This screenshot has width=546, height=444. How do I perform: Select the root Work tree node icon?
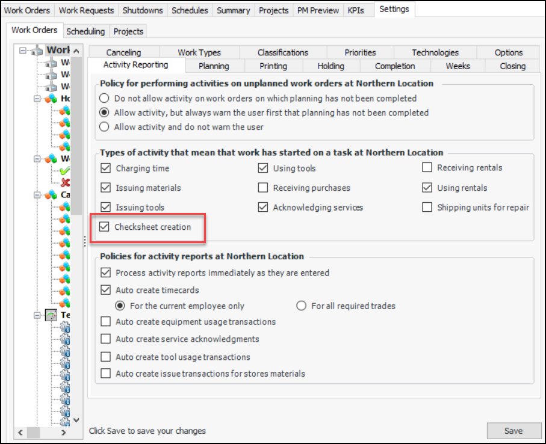[x=37, y=51]
